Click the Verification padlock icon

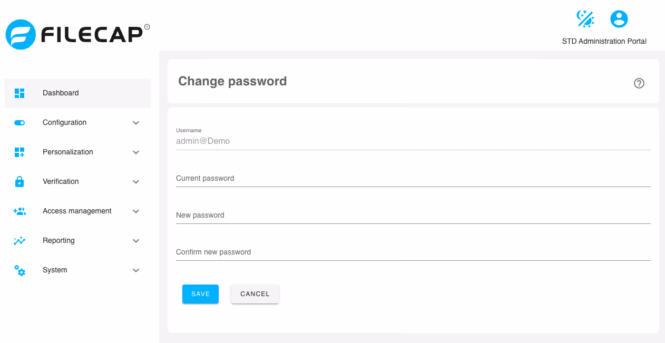19,182
